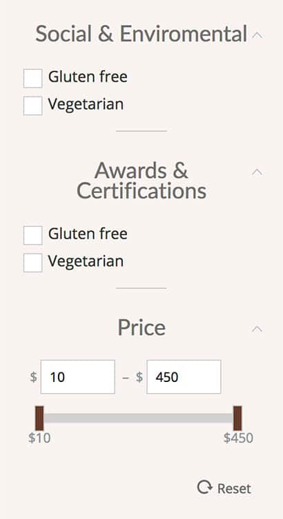Tick Vegetarian under Awards & Certifications
This screenshot has height=519, width=283.
click(x=32, y=262)
